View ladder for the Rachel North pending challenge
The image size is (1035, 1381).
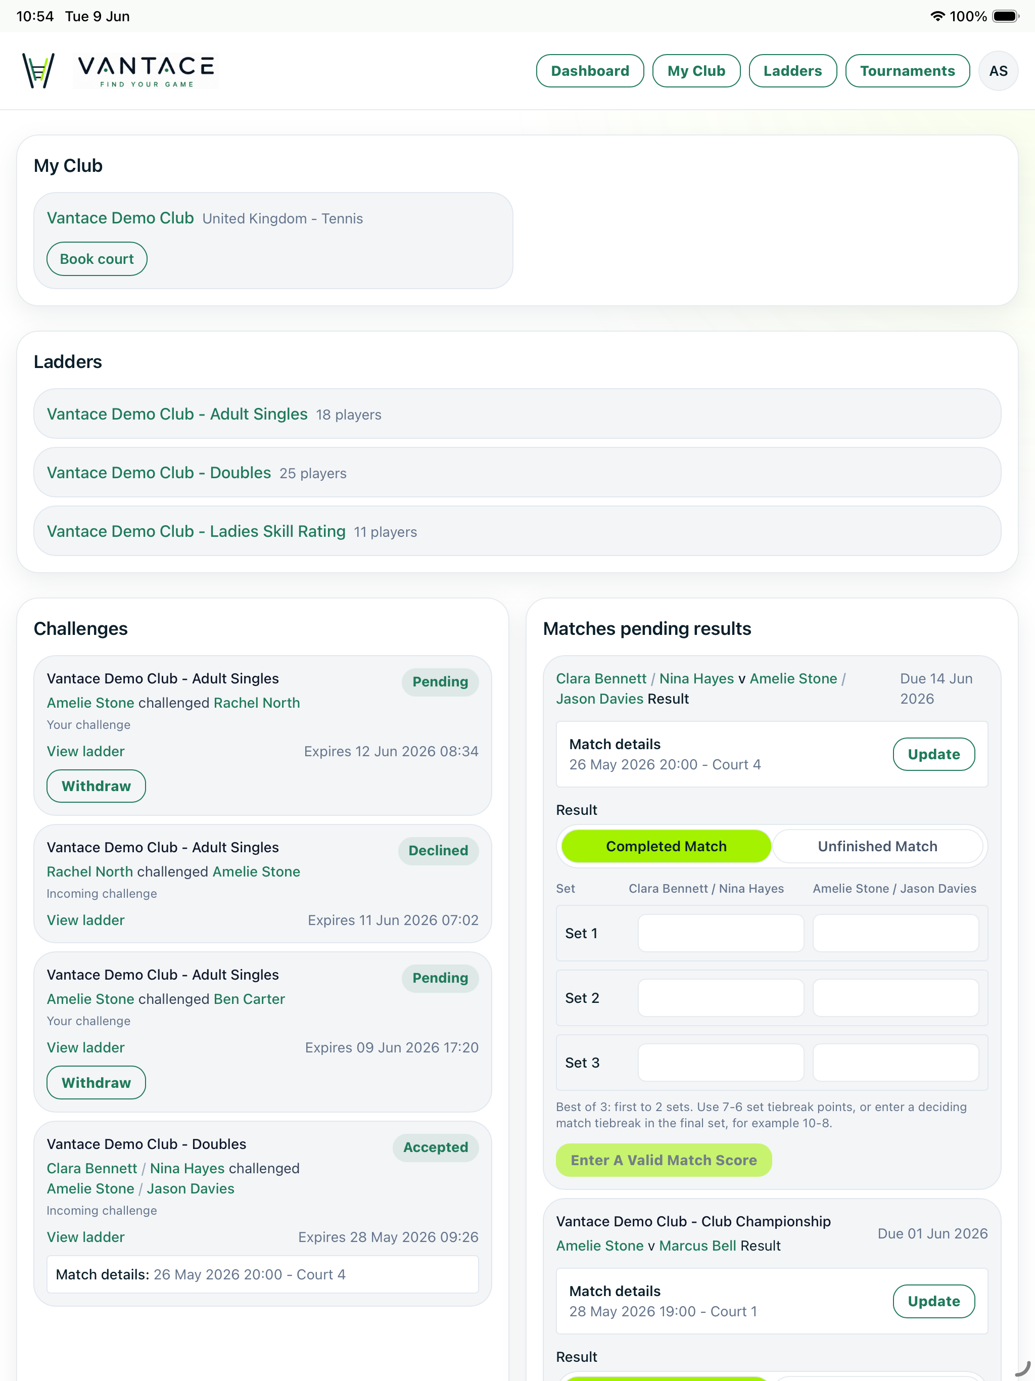pyautogui.click(x=85, y=751)
